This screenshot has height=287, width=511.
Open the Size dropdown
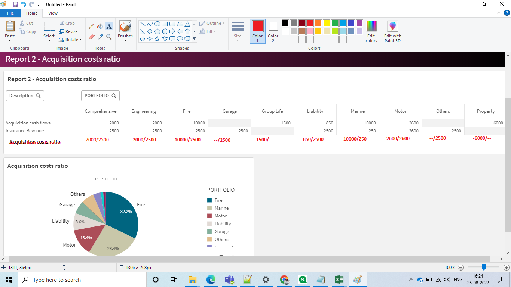(x=238, y=31)
